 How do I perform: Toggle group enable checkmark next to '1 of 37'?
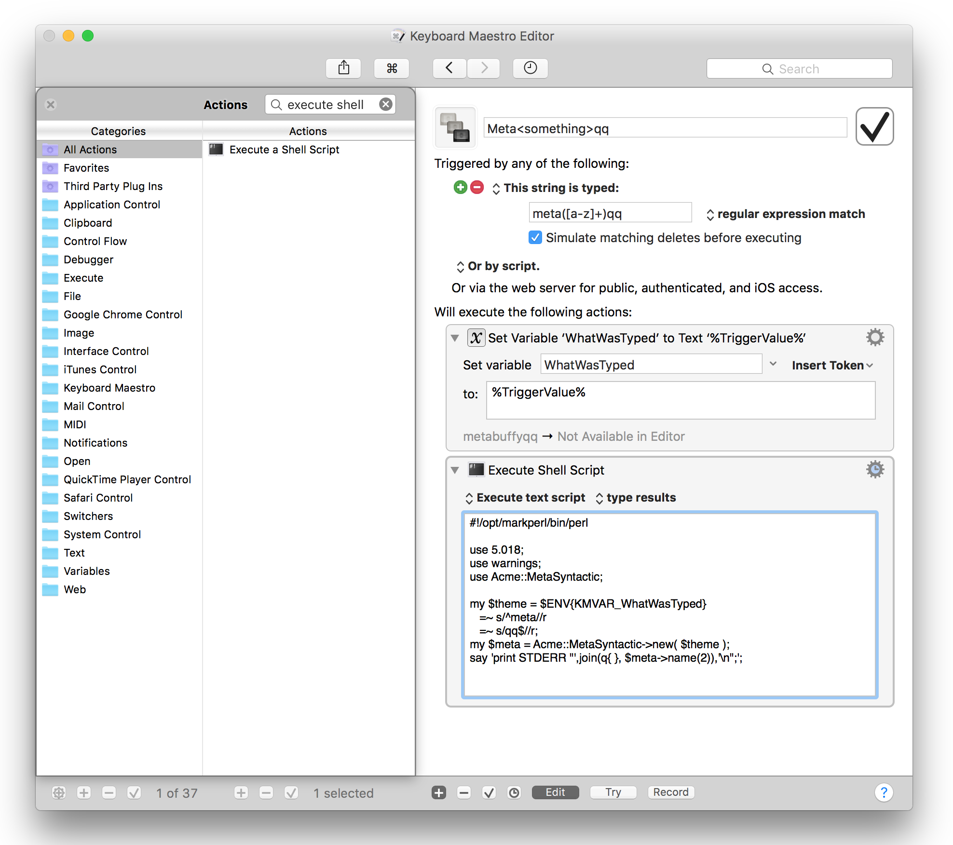point(134,792)
